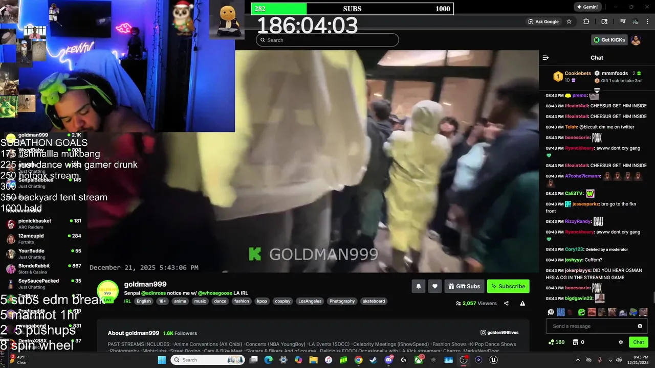Click the green Subscribe button
655x368 pixels.
point(508,286)
